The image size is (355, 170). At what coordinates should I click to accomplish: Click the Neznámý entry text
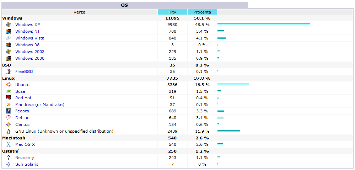click(x=25, y=158)
